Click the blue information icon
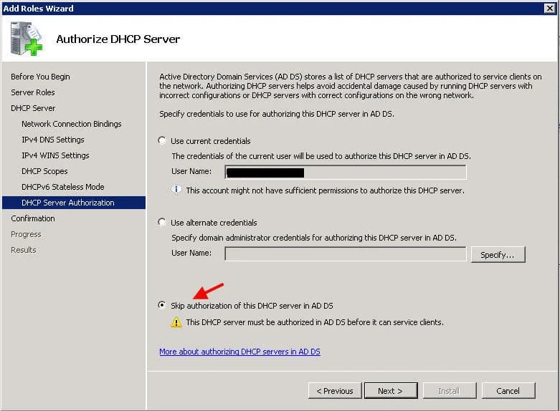 pyautogui.click(x=176, y=190)
